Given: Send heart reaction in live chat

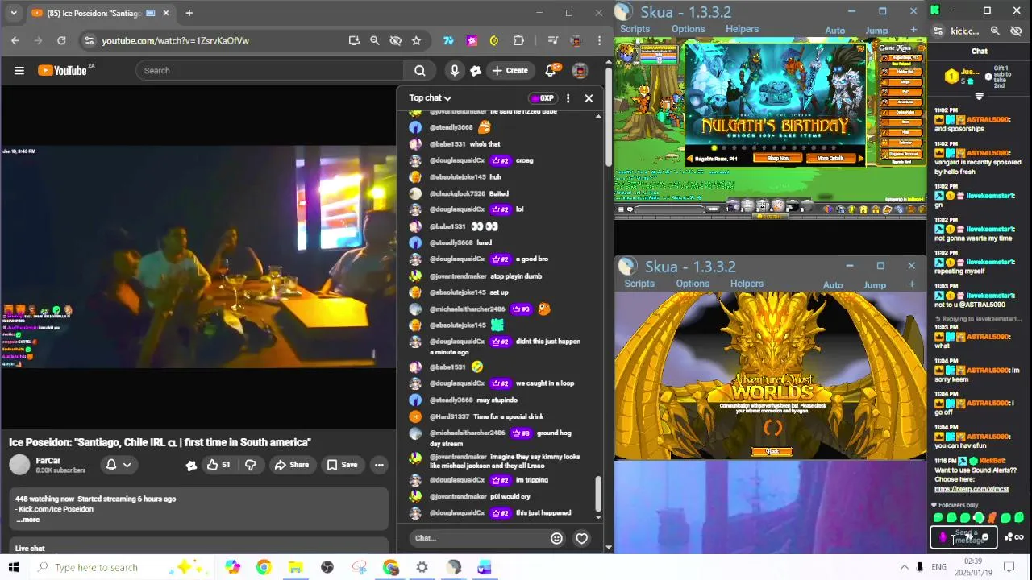Looking at the screenshot, I should (581, 538).
